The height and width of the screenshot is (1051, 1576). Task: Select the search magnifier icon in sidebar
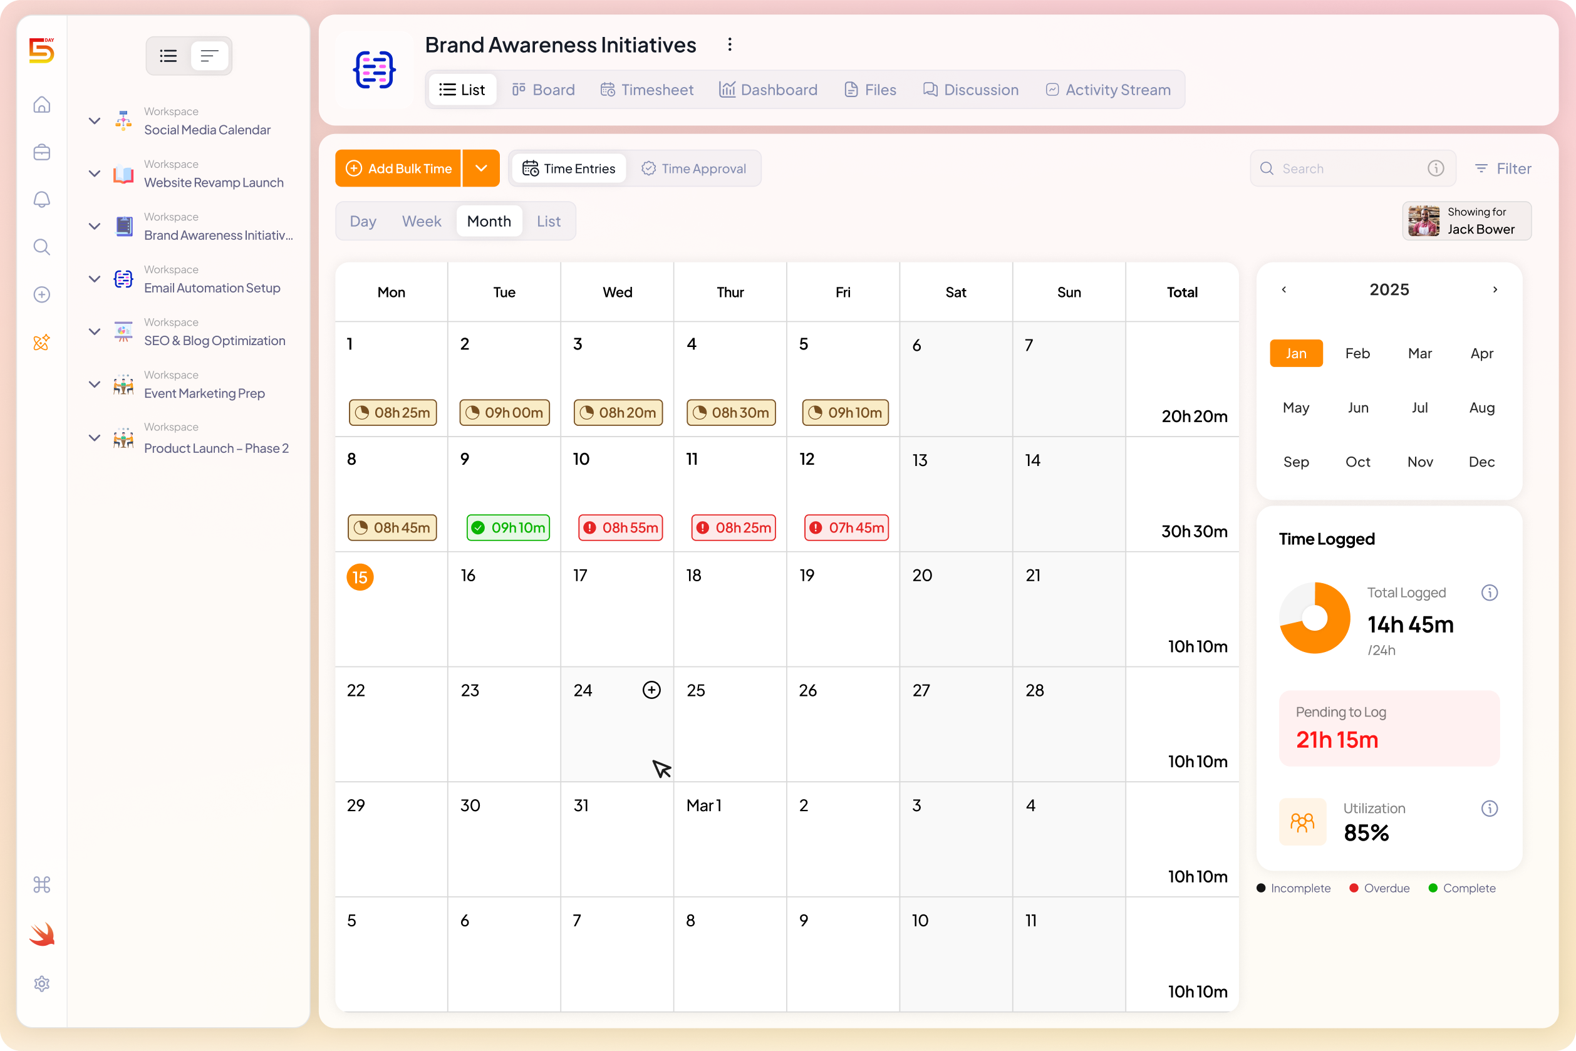click(41, 247)
